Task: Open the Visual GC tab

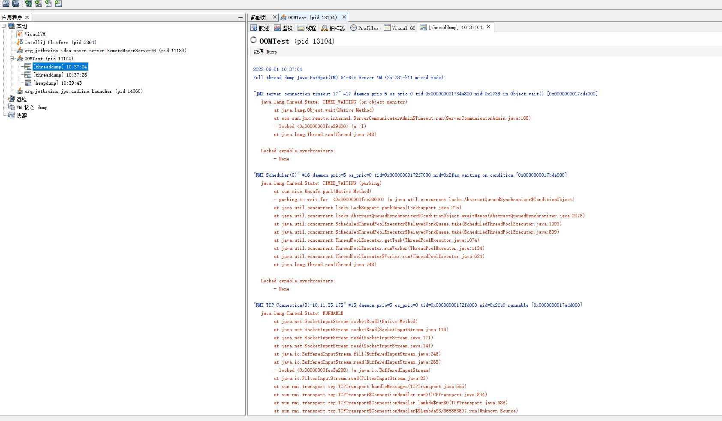Action: (x=400, y=28)
